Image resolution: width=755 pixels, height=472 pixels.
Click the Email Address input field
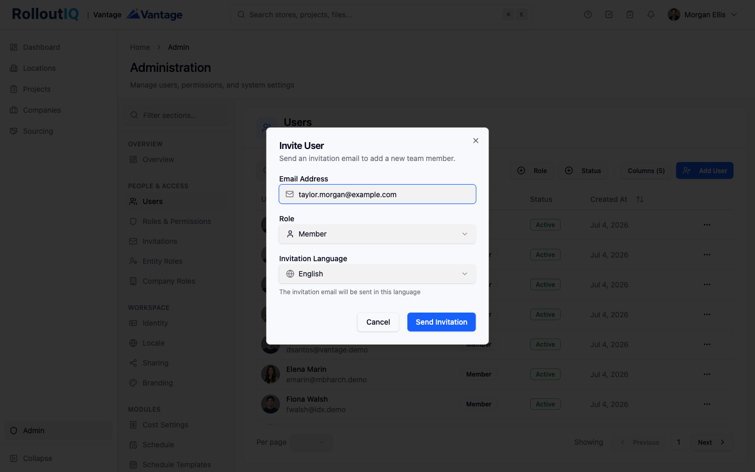377,194
